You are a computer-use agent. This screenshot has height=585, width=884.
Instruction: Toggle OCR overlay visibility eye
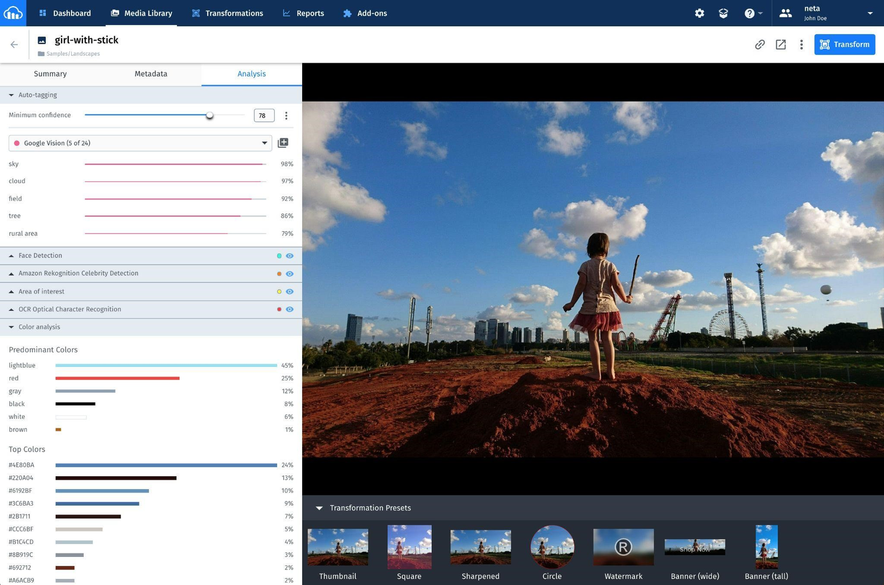pyautogui.click(x=290, y=310)
